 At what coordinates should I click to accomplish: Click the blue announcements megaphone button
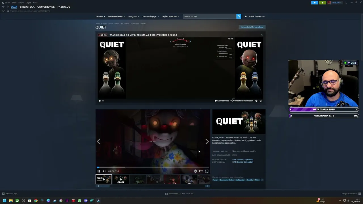(315, 3)
